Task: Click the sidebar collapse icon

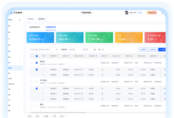Action: (20, 20)
